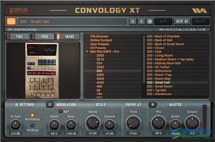
Task: Load 300 - Club preset
Action: click(154, 52)
